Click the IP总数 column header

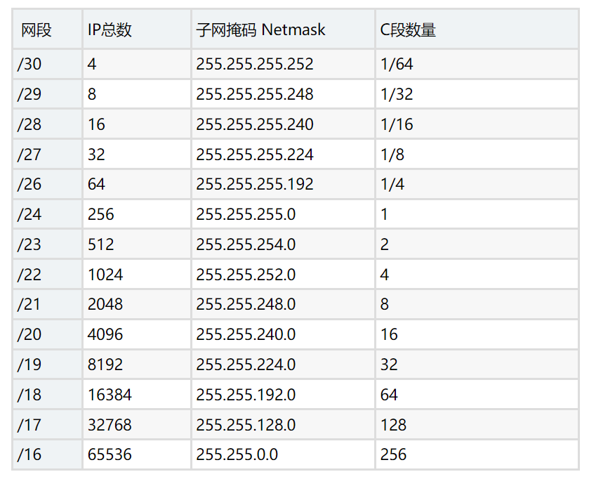(x=137, y=29)
